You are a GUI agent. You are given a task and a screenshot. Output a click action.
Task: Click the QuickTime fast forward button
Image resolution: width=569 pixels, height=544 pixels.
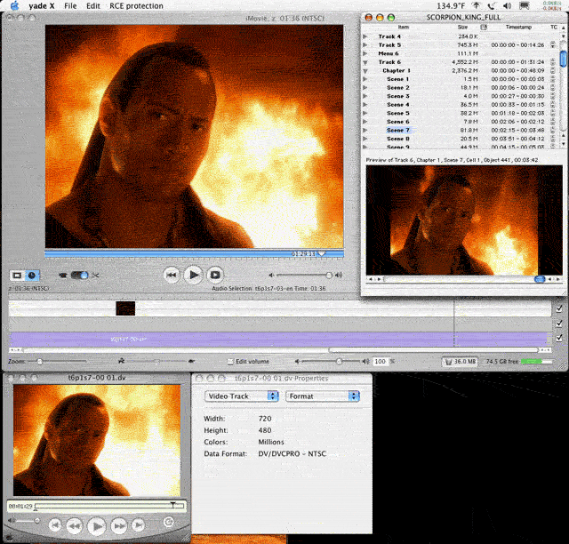click(x=119, y=525)
